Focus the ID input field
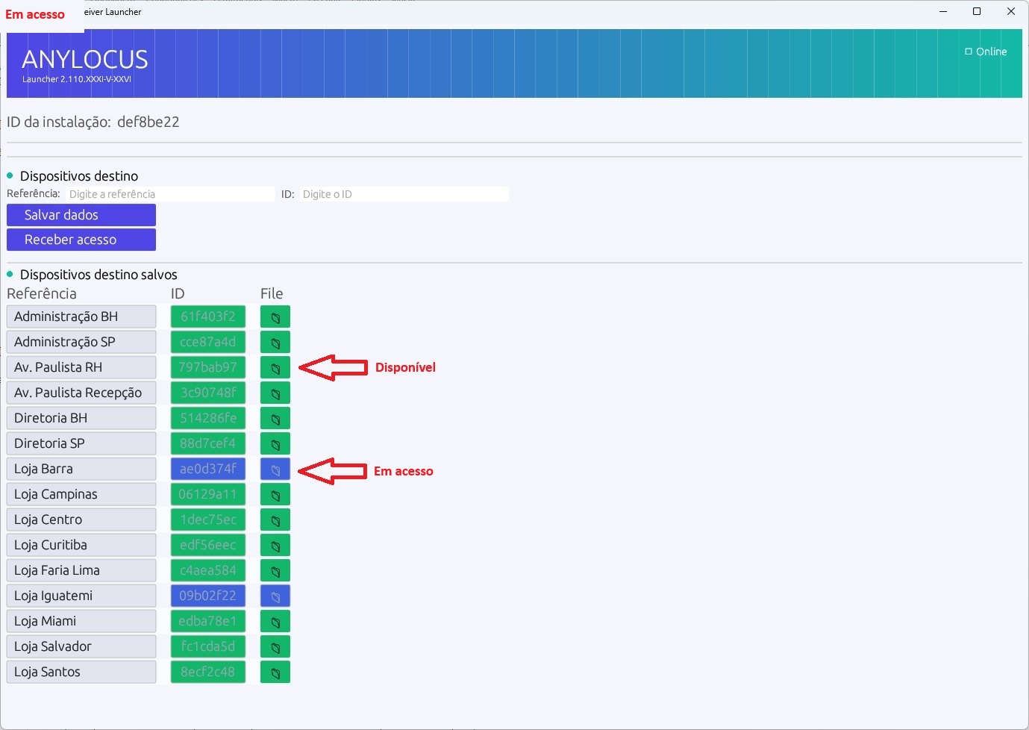This screenshot has height=730, width=1029. coord(404,194)
